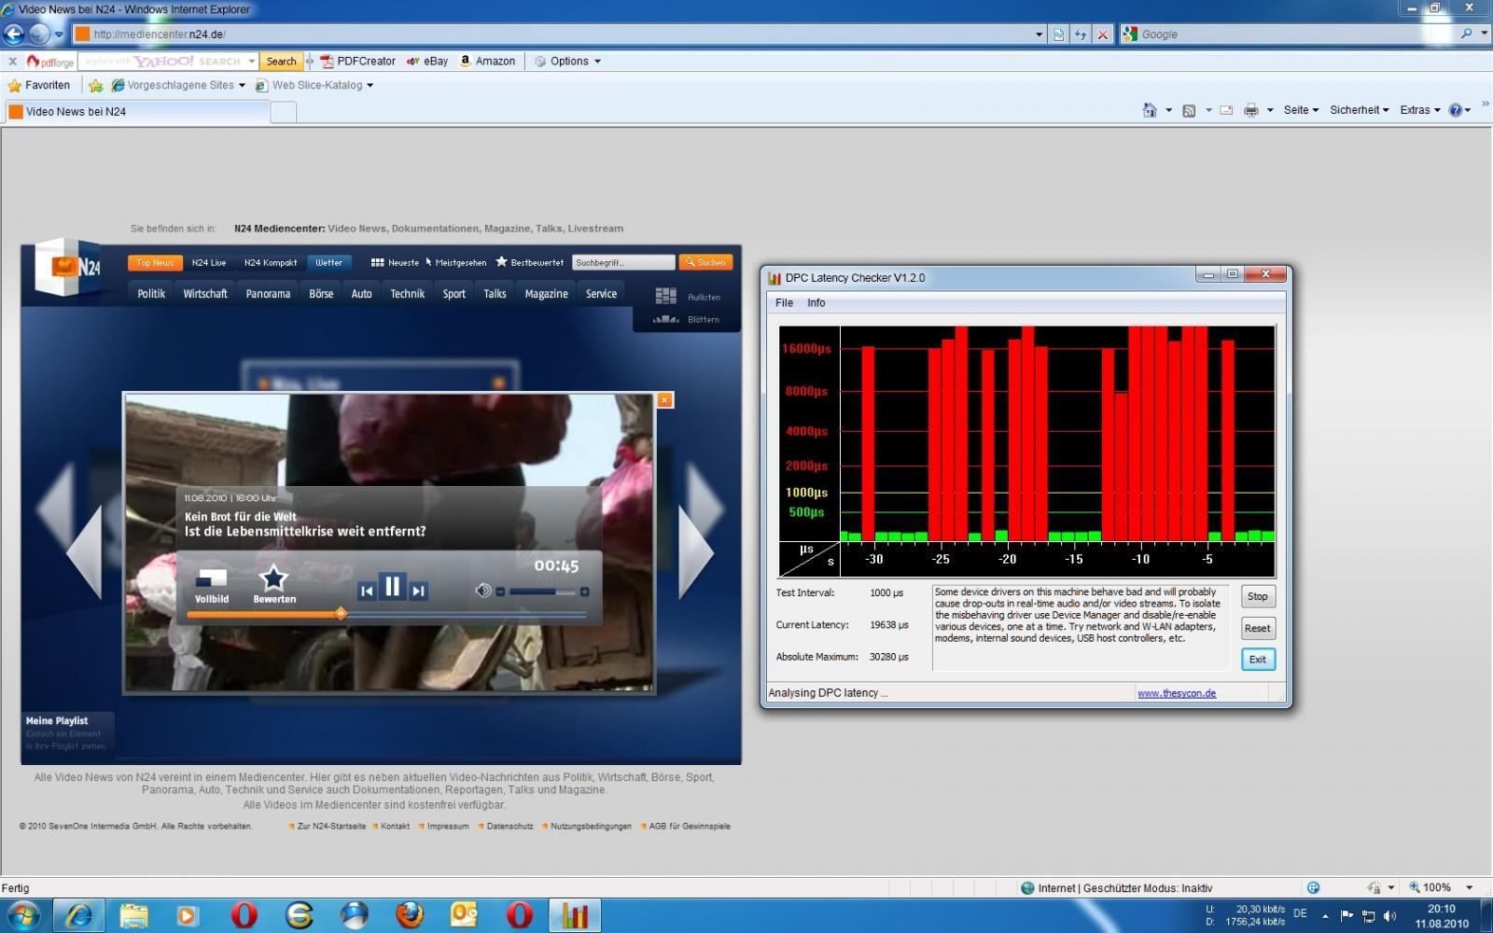The height and width of the screenshot is (933, 1493).
Task: Stop page loading with red X
Action: click(1103, 35)
